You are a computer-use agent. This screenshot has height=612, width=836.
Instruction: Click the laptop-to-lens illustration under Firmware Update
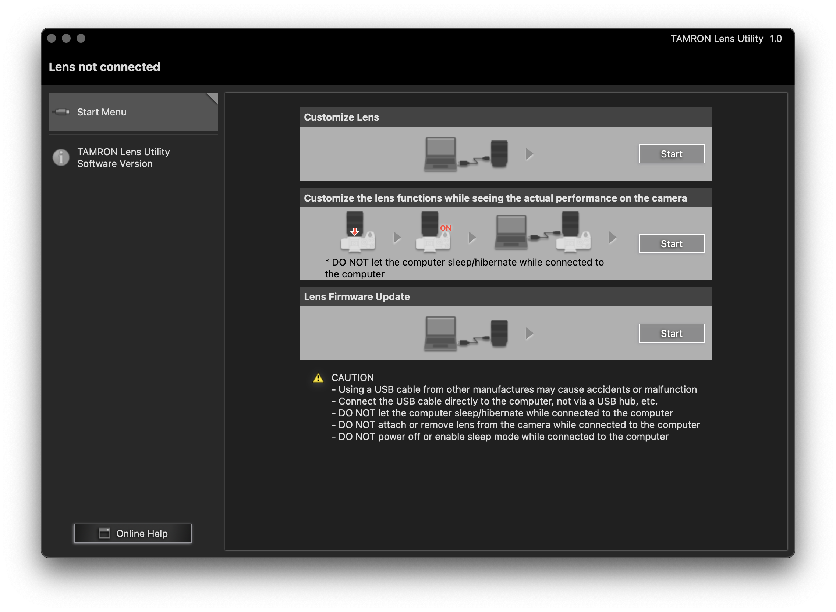[x=465, y=334]
